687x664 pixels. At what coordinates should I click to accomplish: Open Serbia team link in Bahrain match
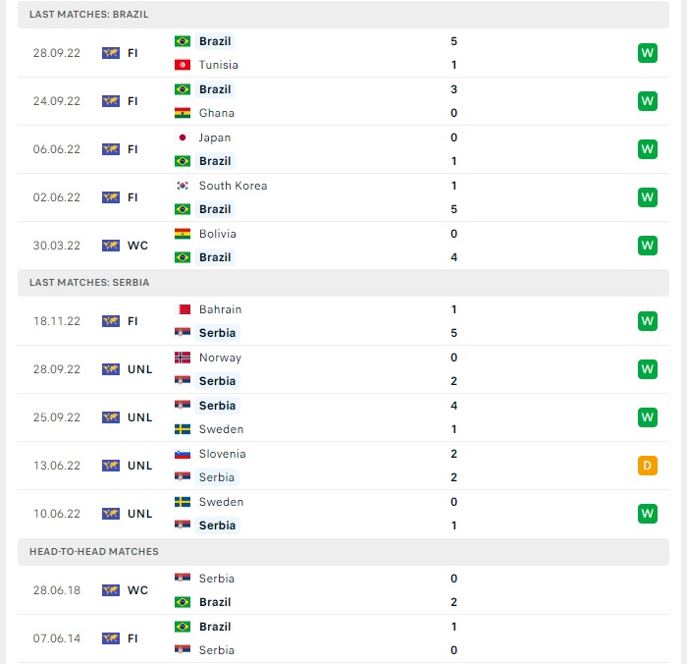point(217,333)
